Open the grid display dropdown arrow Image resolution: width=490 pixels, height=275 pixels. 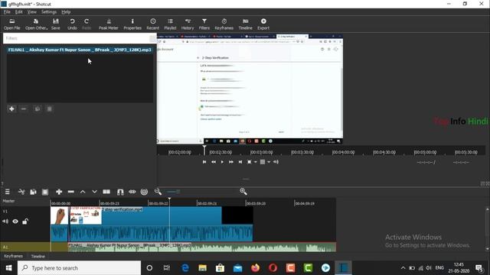coord(269,162)
